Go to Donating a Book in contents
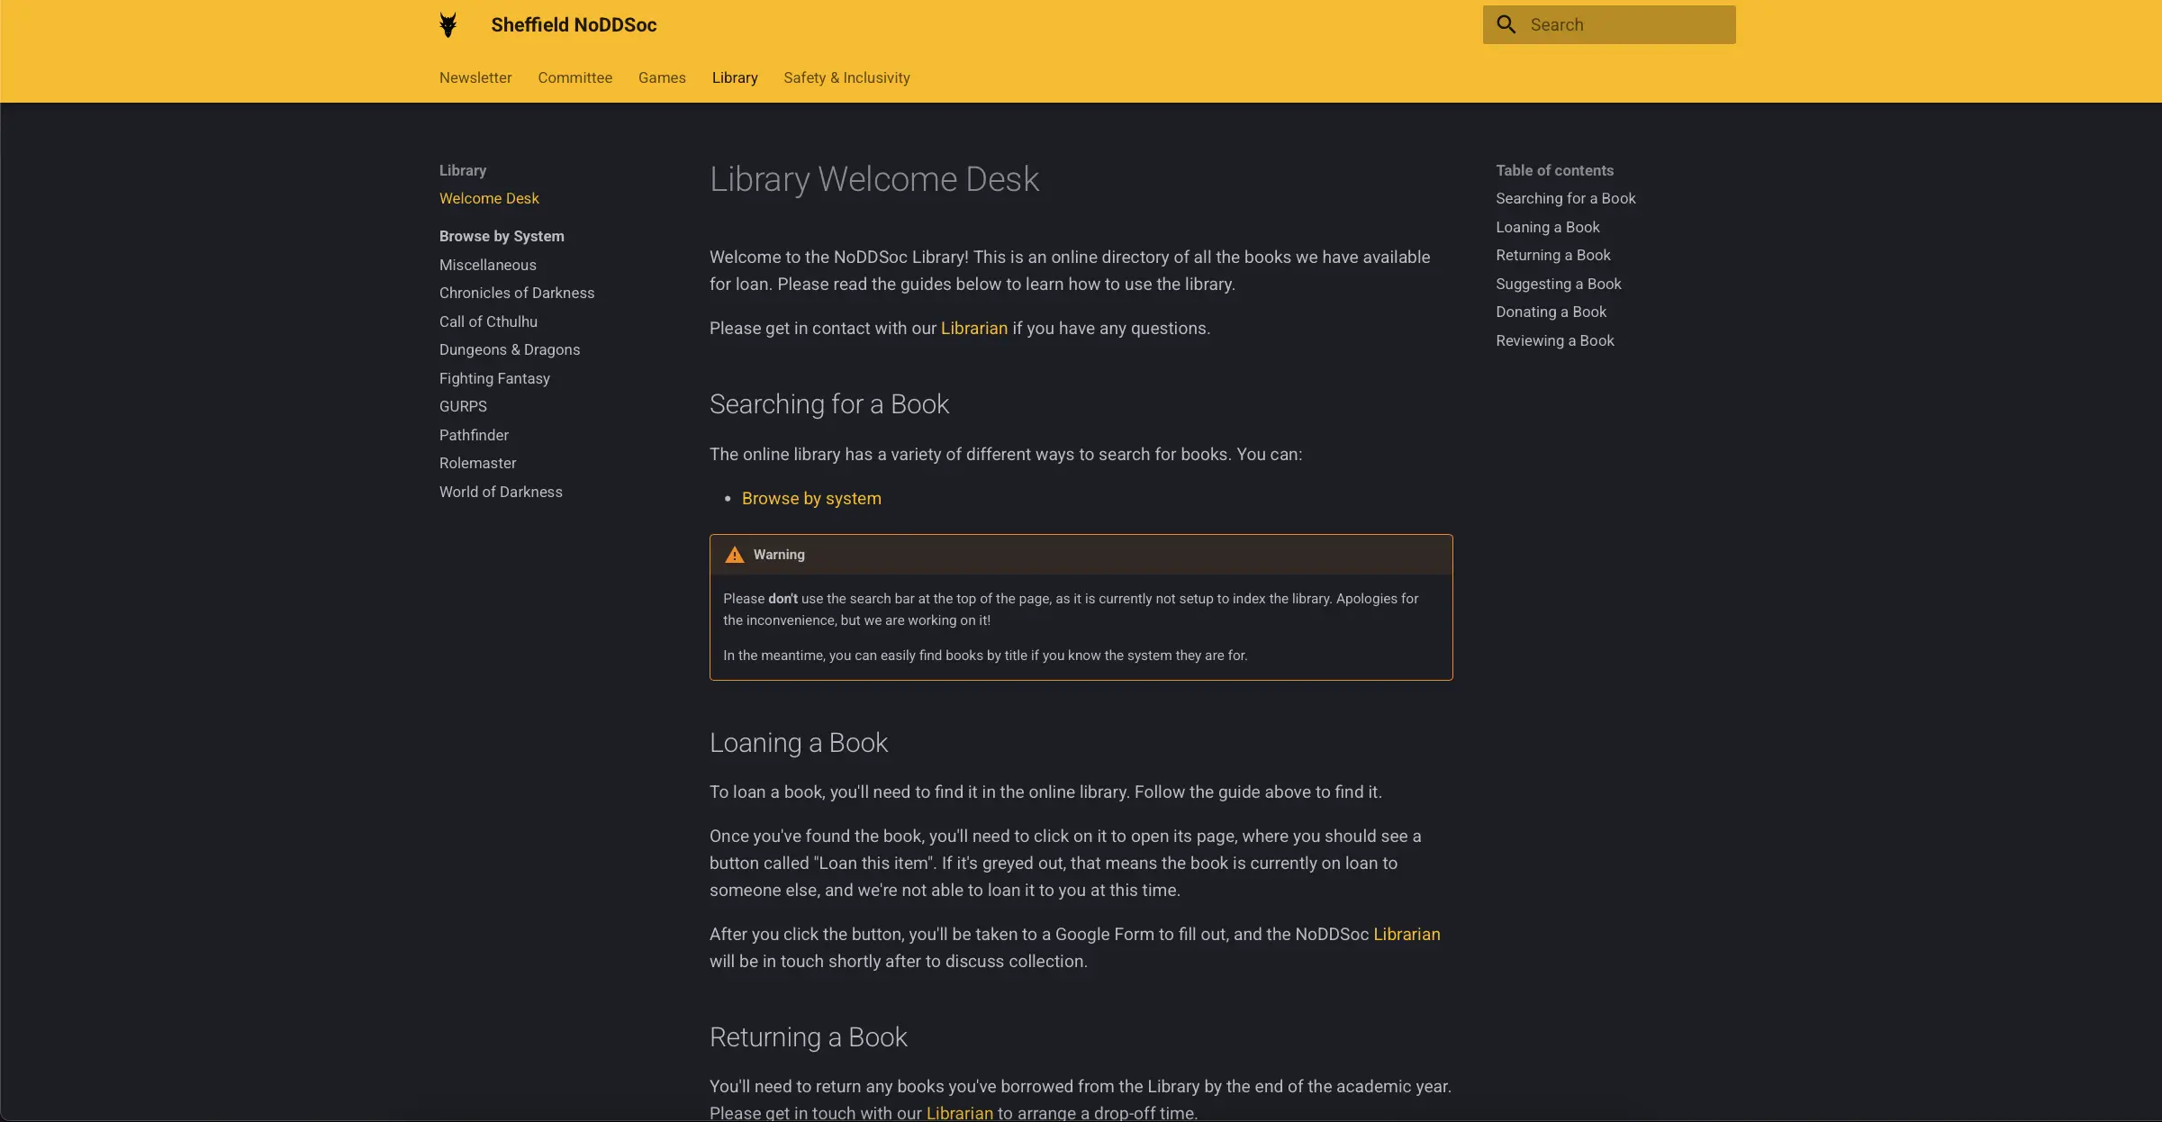2162x1122 pixels. 1551,312
